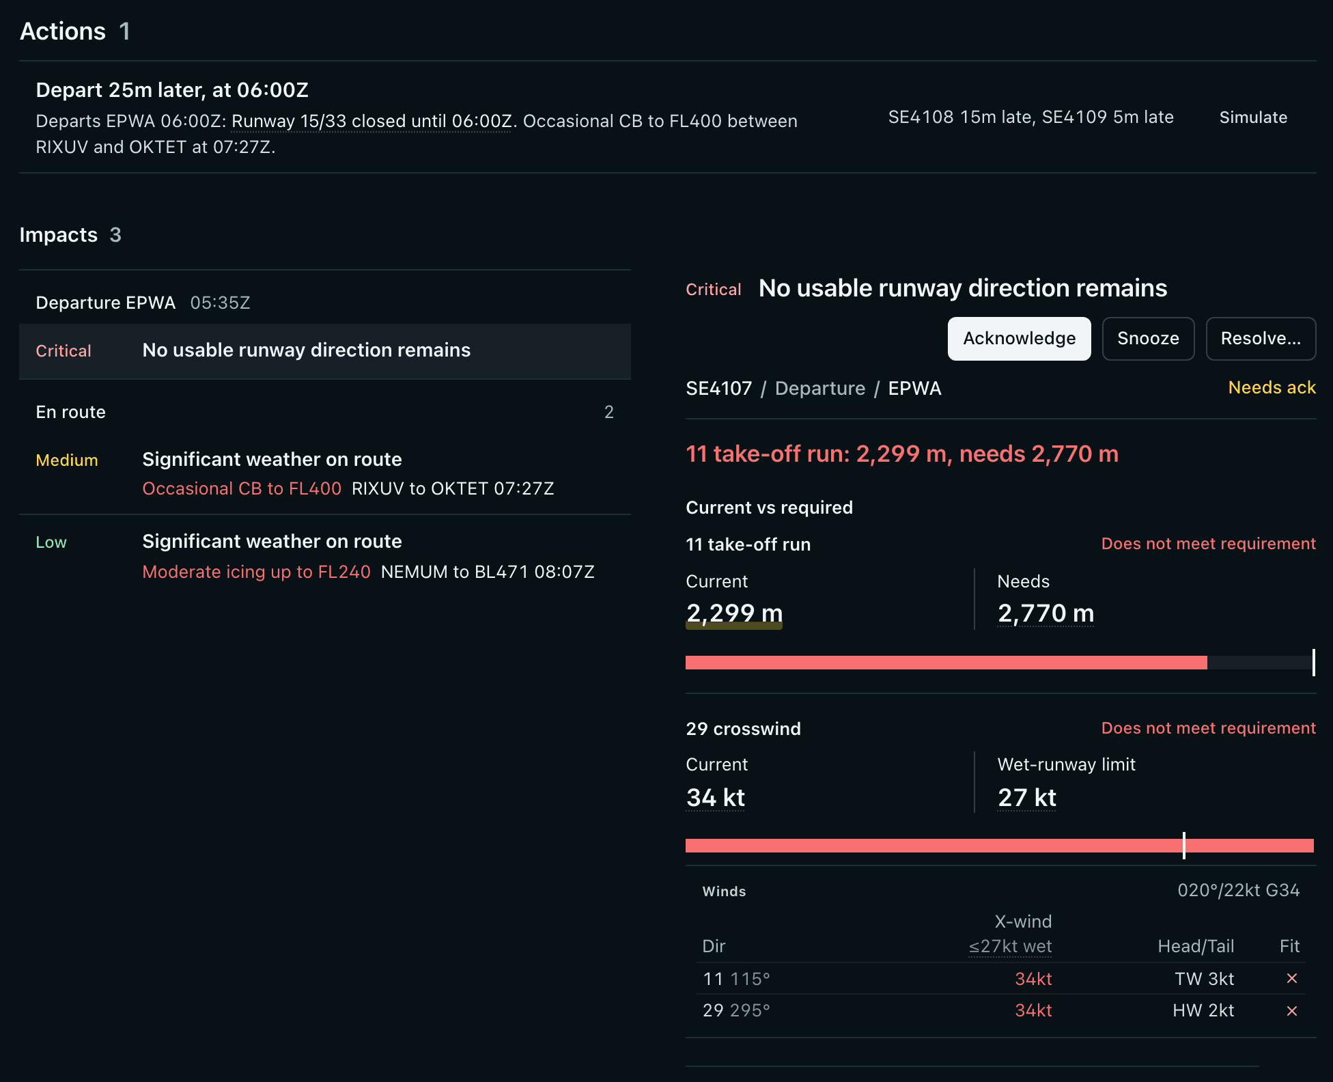Click the Departure EPWA 05:35Z group header

click(325, 303)
